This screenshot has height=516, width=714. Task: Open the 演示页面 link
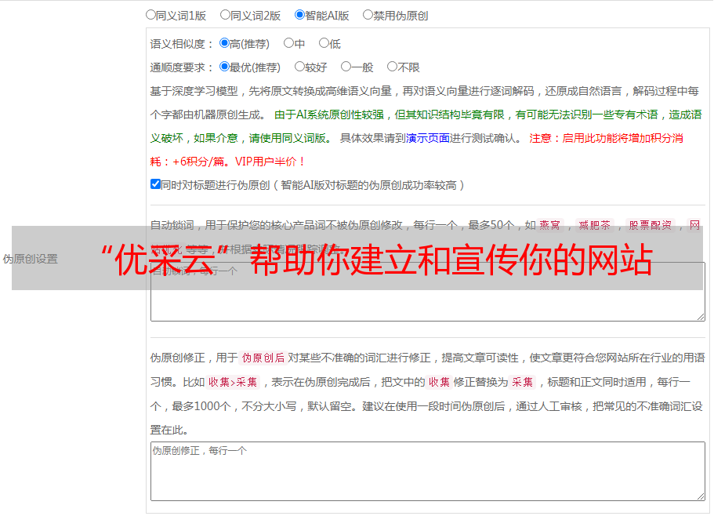pos(428,138)
